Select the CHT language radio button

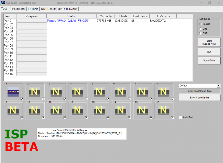tap(200, 33)
